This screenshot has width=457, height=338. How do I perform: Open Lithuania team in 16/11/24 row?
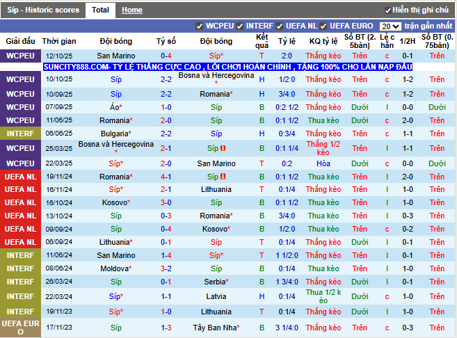[x=216, y=189]
